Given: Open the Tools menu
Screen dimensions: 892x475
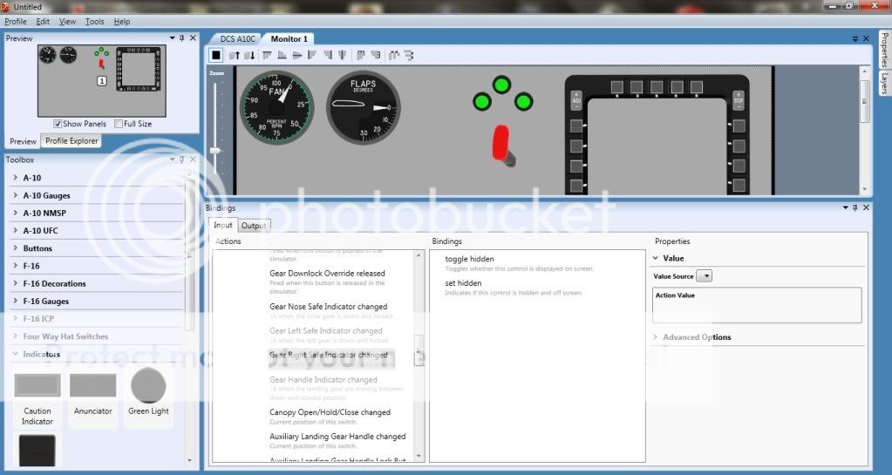Looking at the screenshot, I should tap(94, 21).
